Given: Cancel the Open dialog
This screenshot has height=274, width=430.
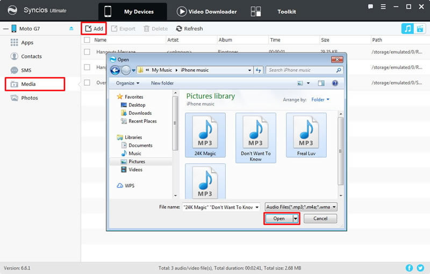Looking at the screenshot, I should pos(320,218).
